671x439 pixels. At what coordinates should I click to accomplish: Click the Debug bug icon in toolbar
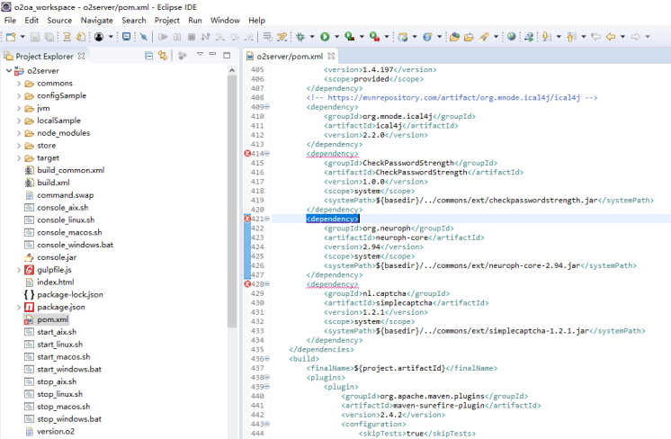300,37
